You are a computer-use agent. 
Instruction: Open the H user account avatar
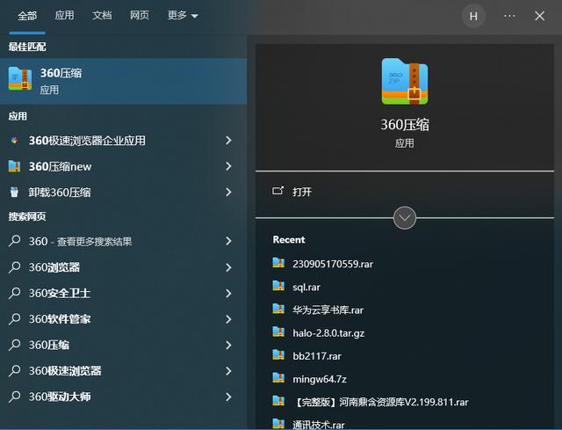(x=473, y=16)
